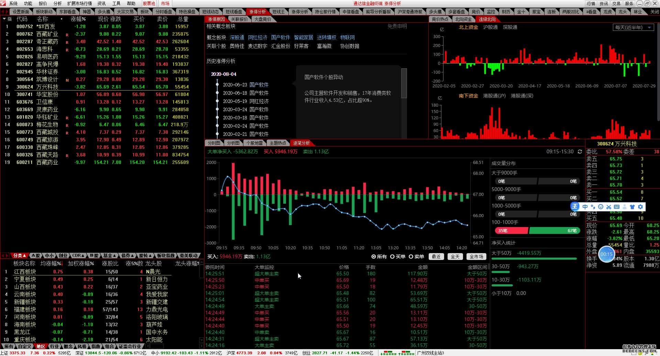Open the input method emoji panel
The image size is (660, 356).
[601, 207]
